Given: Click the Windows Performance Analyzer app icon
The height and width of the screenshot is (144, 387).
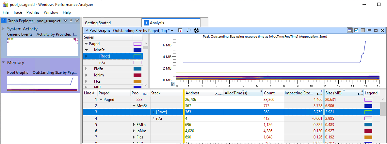Looking at the screenshot, I should 6,5.
